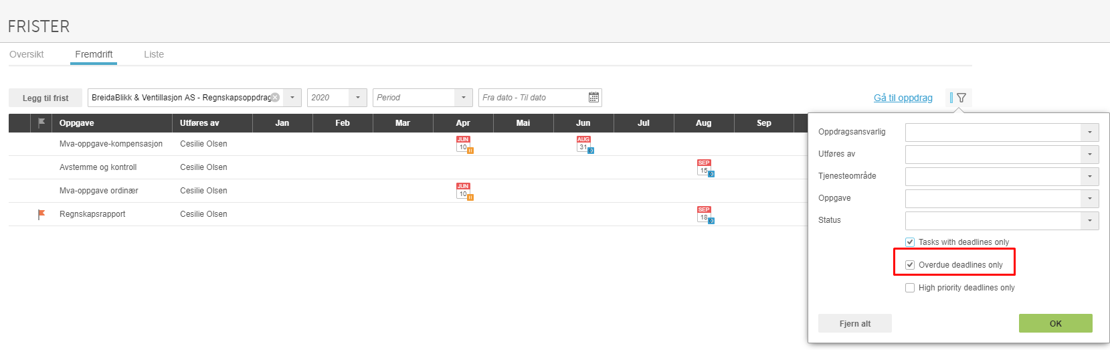Open the SEP 15 deadline for Avstemme og kontroll
This screenshot has width=1110, height=350.
tap(705, 168)
